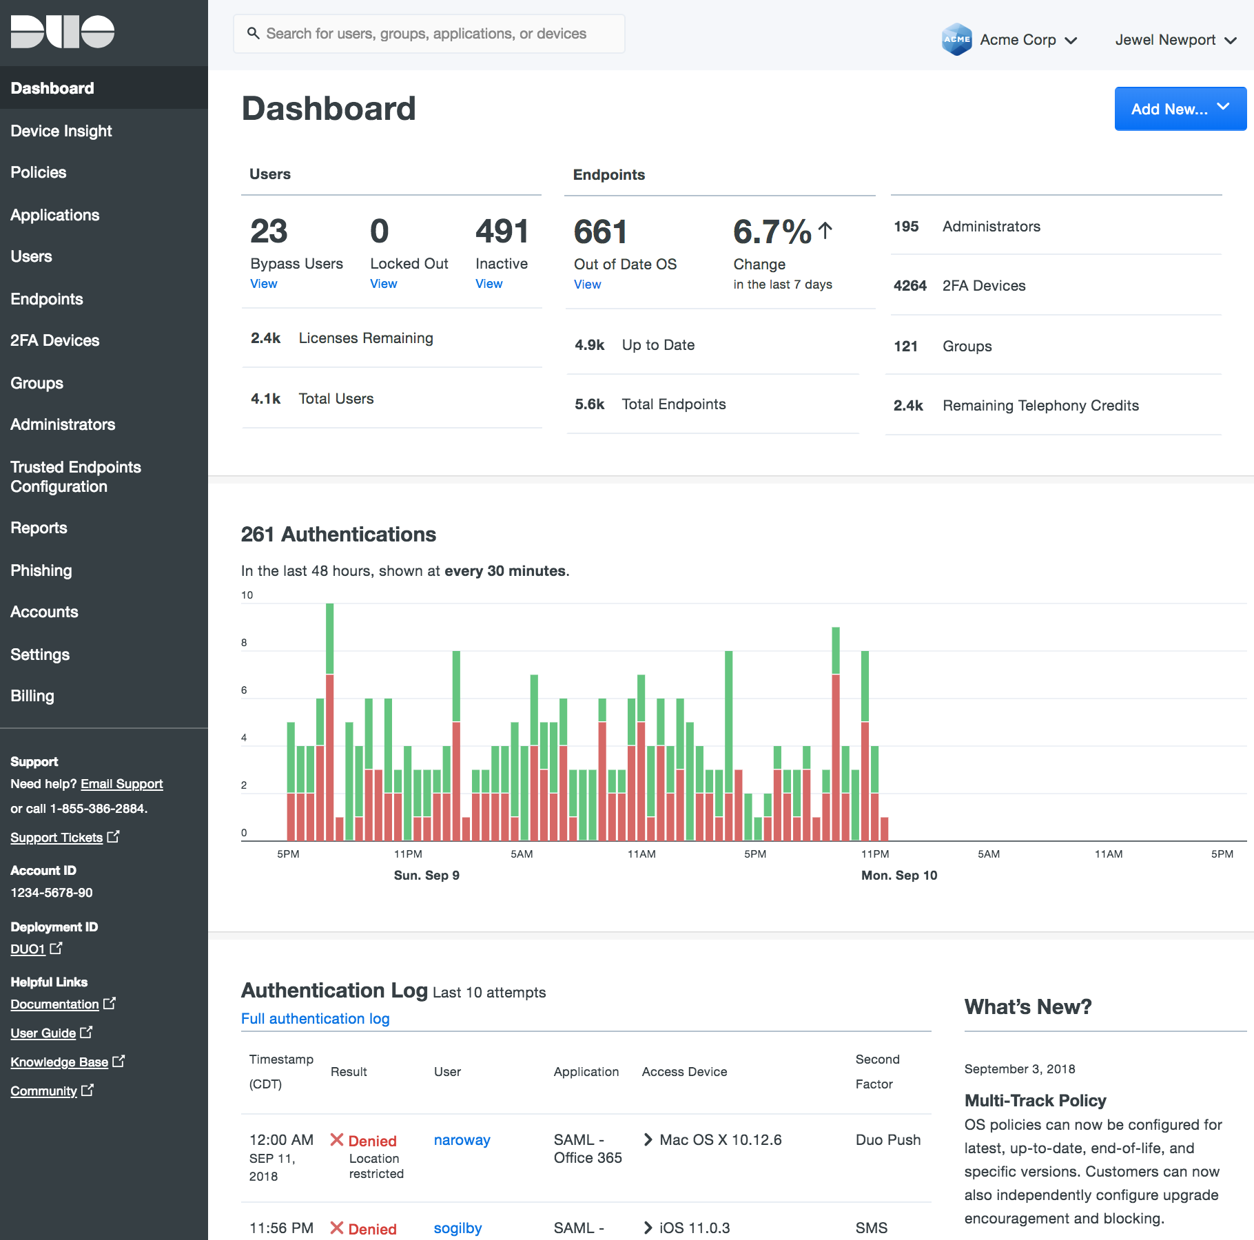This screenshot has width=1254, height=1240.
Task: Click the Duo logo icon
Action: click(x=61, y=32)
